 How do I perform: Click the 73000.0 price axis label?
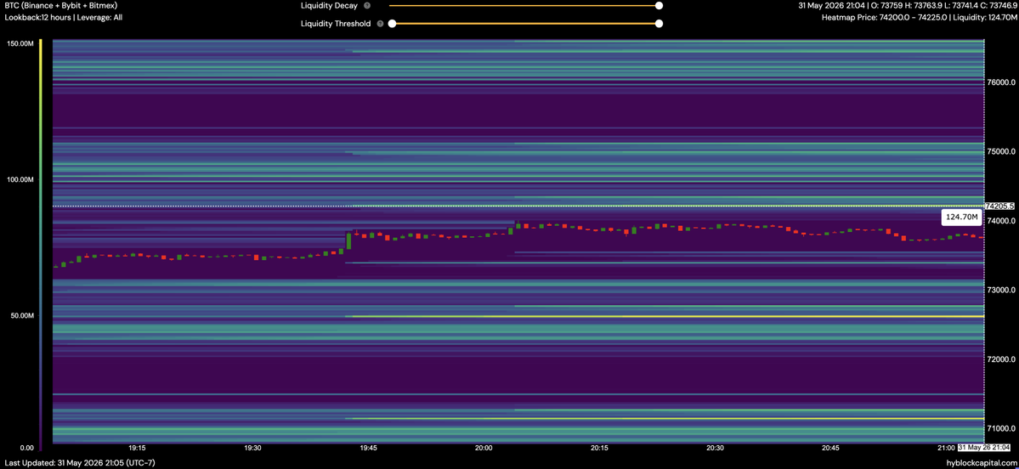point(1001,290)
